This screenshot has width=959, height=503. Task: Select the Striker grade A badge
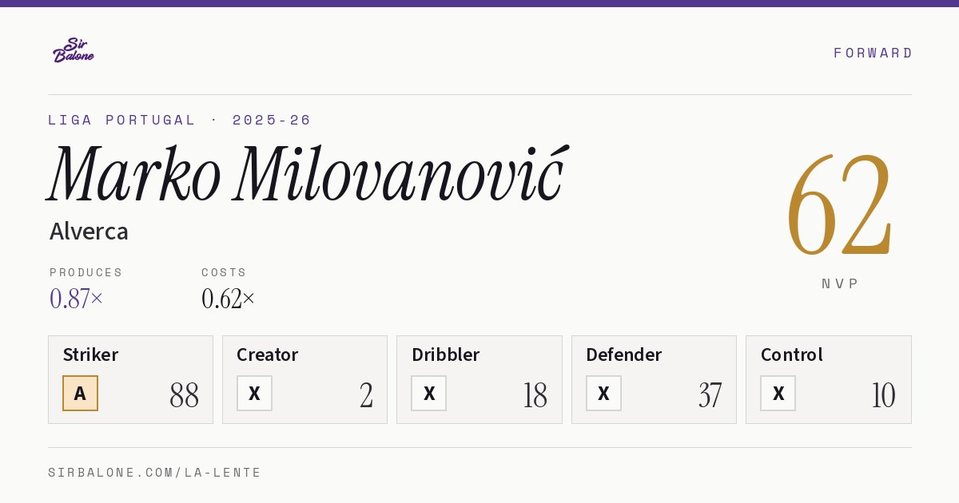pyautogui.click(x=80, y=394)
